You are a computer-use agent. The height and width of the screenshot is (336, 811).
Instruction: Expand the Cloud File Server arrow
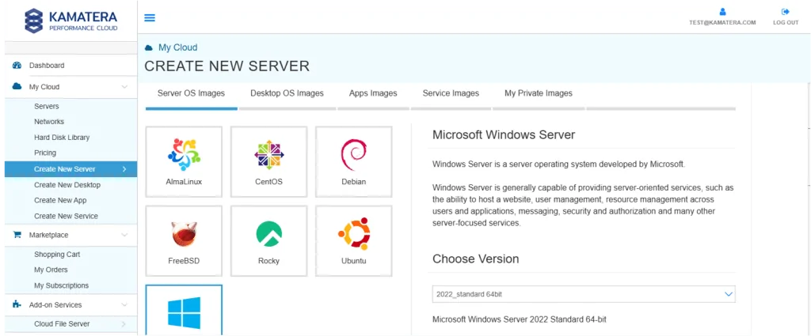124,324
